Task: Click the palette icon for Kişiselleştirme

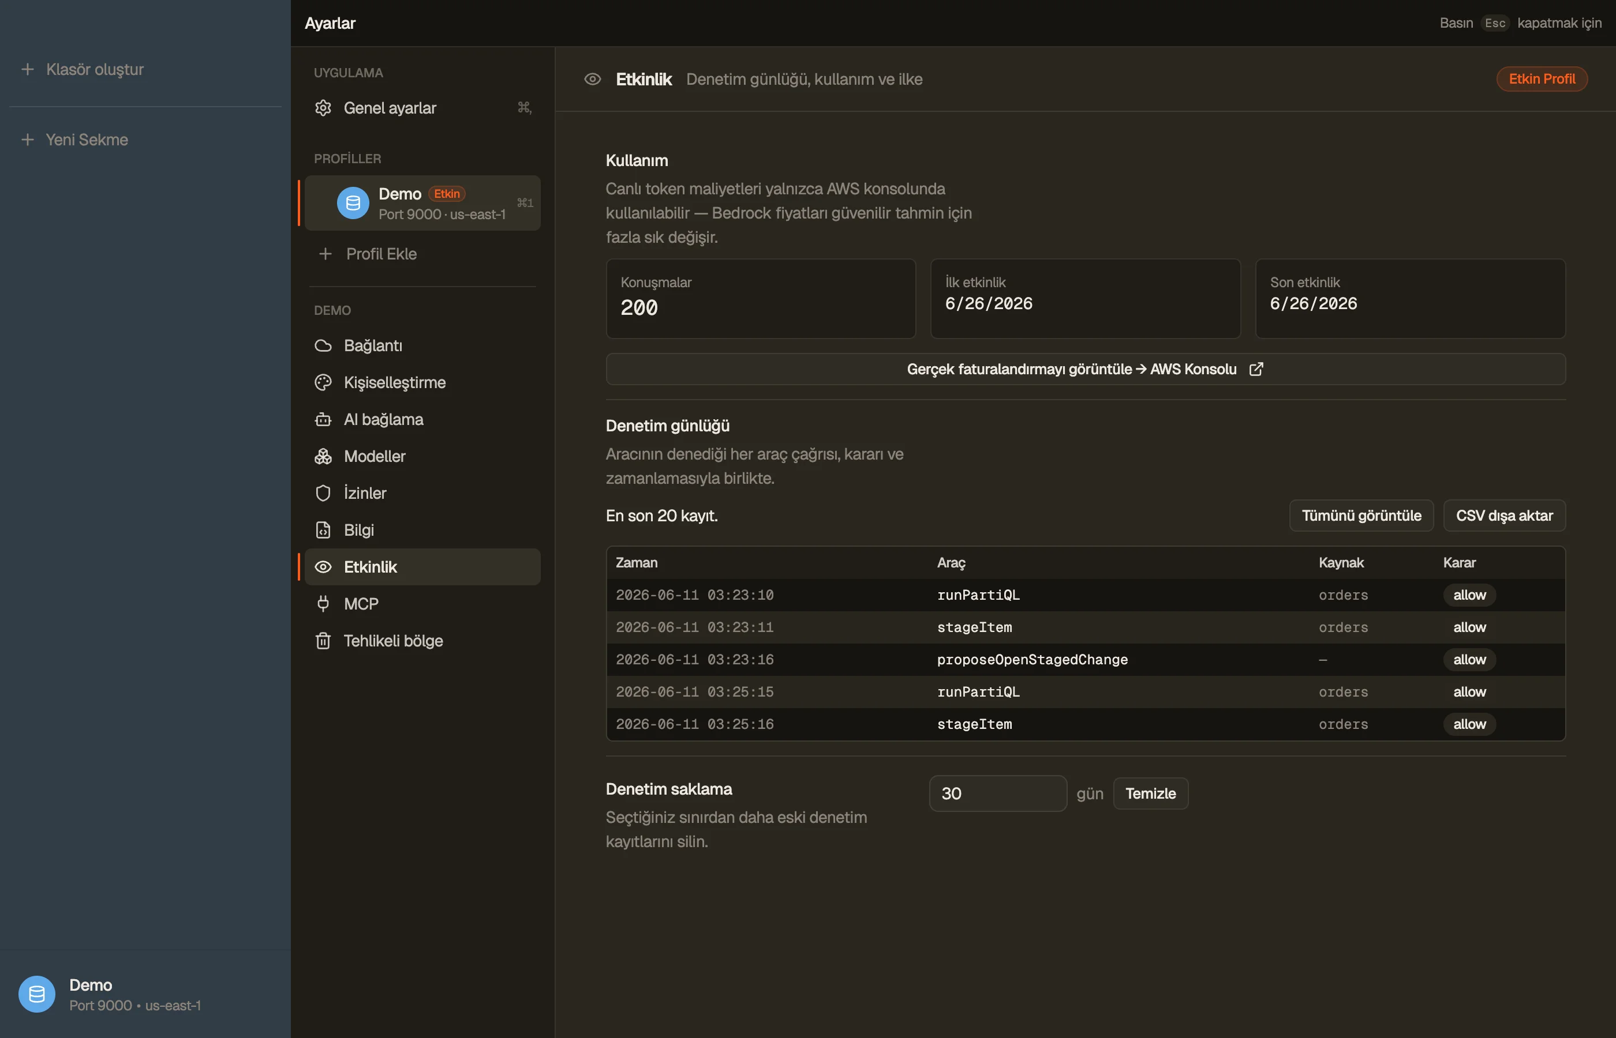Action: point(323,382)
